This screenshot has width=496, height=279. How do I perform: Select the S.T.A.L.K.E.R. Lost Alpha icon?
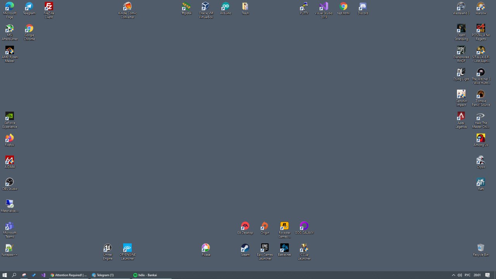point(481,54)
